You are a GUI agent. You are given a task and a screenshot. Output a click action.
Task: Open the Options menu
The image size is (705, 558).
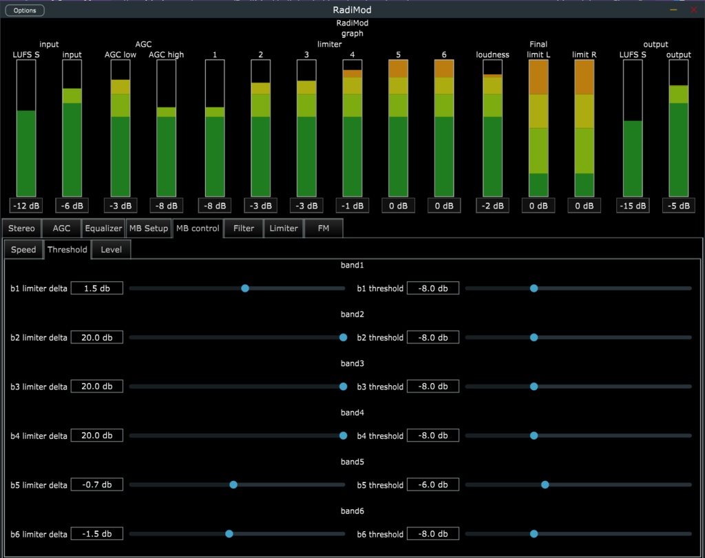[25, 10]
